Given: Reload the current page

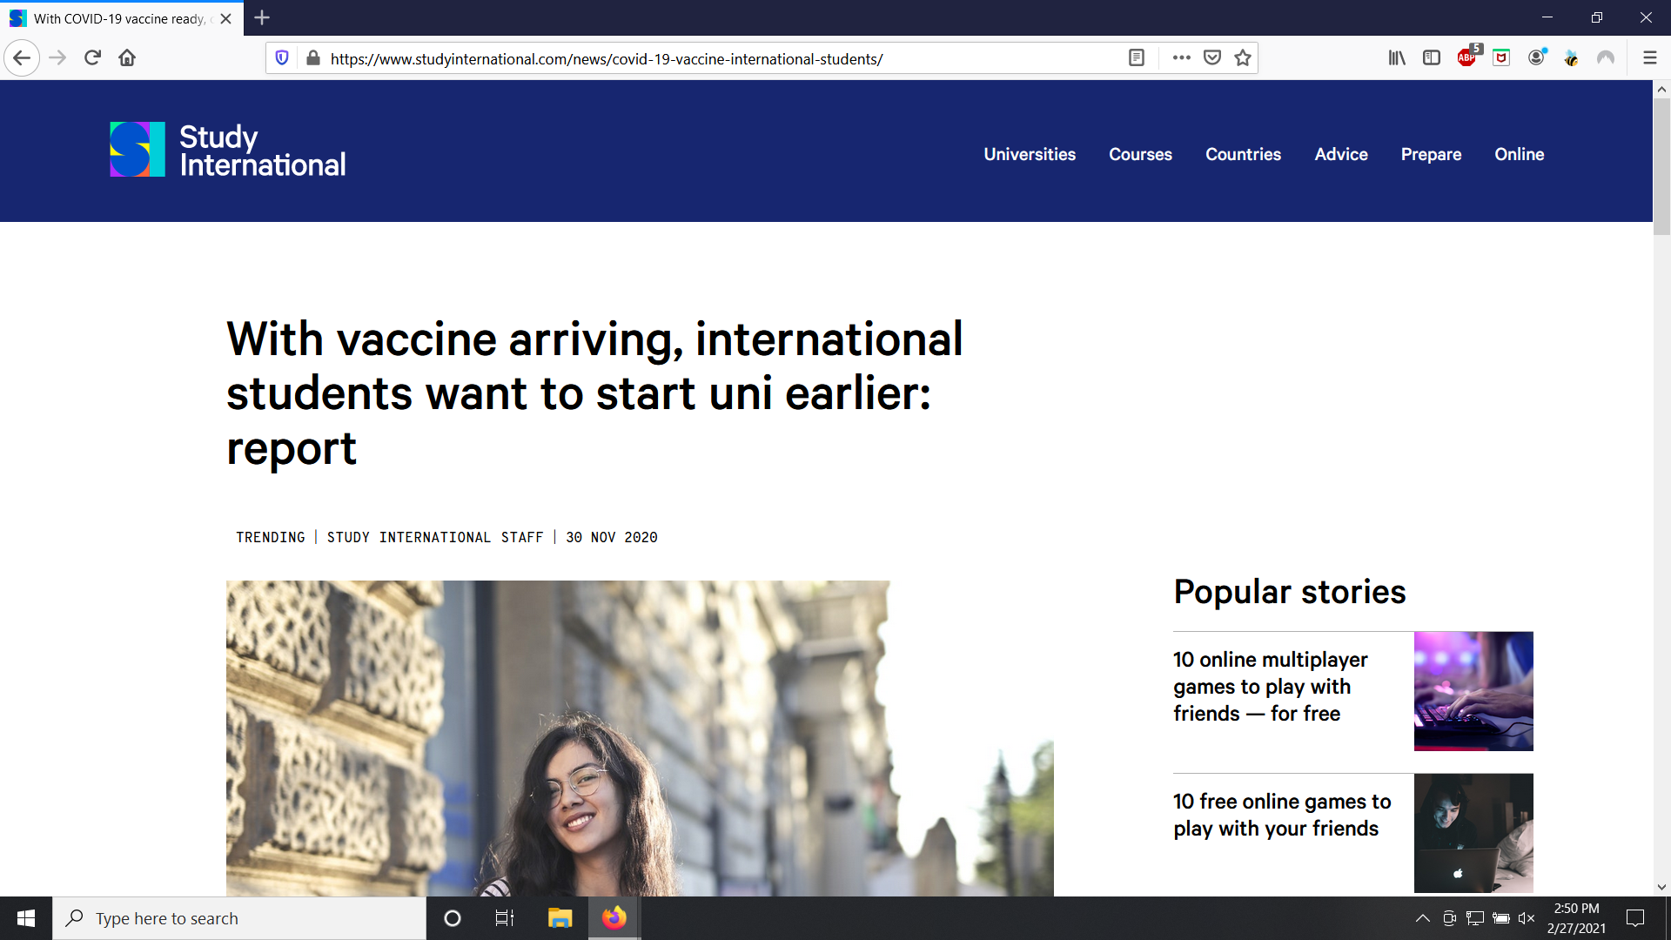Looking at the screenshot, I should [93, 58].
